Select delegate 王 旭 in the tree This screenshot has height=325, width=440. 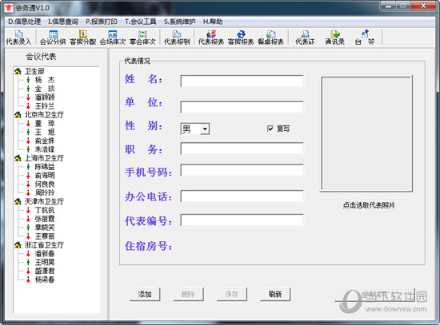[45, 133]
